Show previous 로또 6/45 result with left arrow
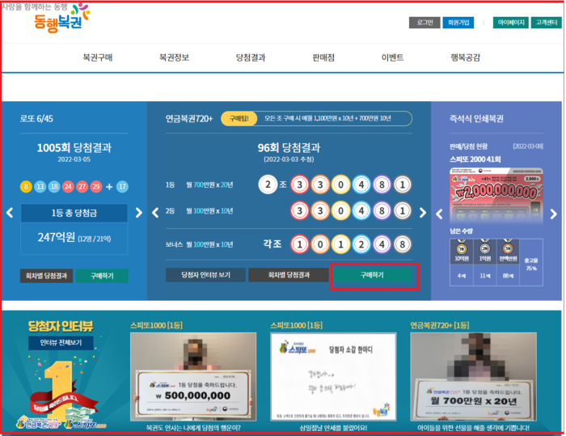Viewport: 566px width, 436px height. 10,213
